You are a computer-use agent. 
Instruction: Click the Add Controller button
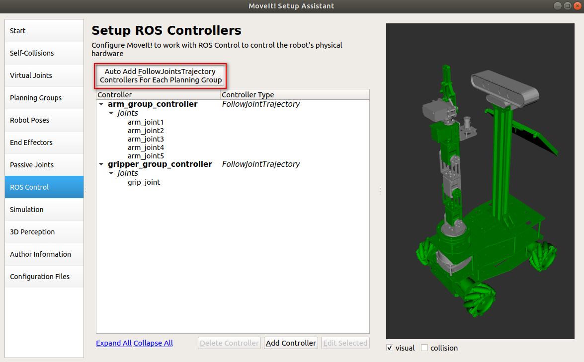pos(291,343)
